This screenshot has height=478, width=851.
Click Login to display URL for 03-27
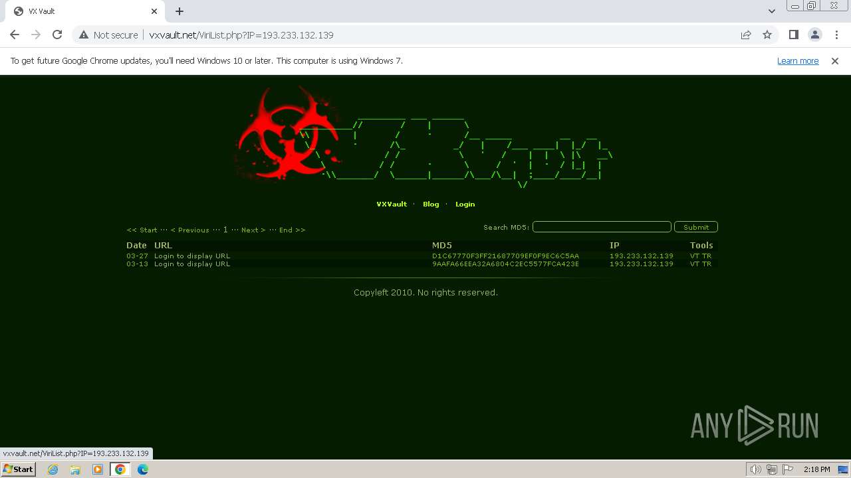[192, 256]
